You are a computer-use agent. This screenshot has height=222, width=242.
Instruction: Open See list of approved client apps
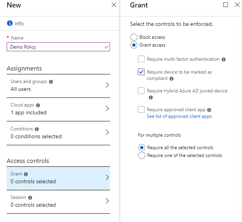(x=179, y=116)
